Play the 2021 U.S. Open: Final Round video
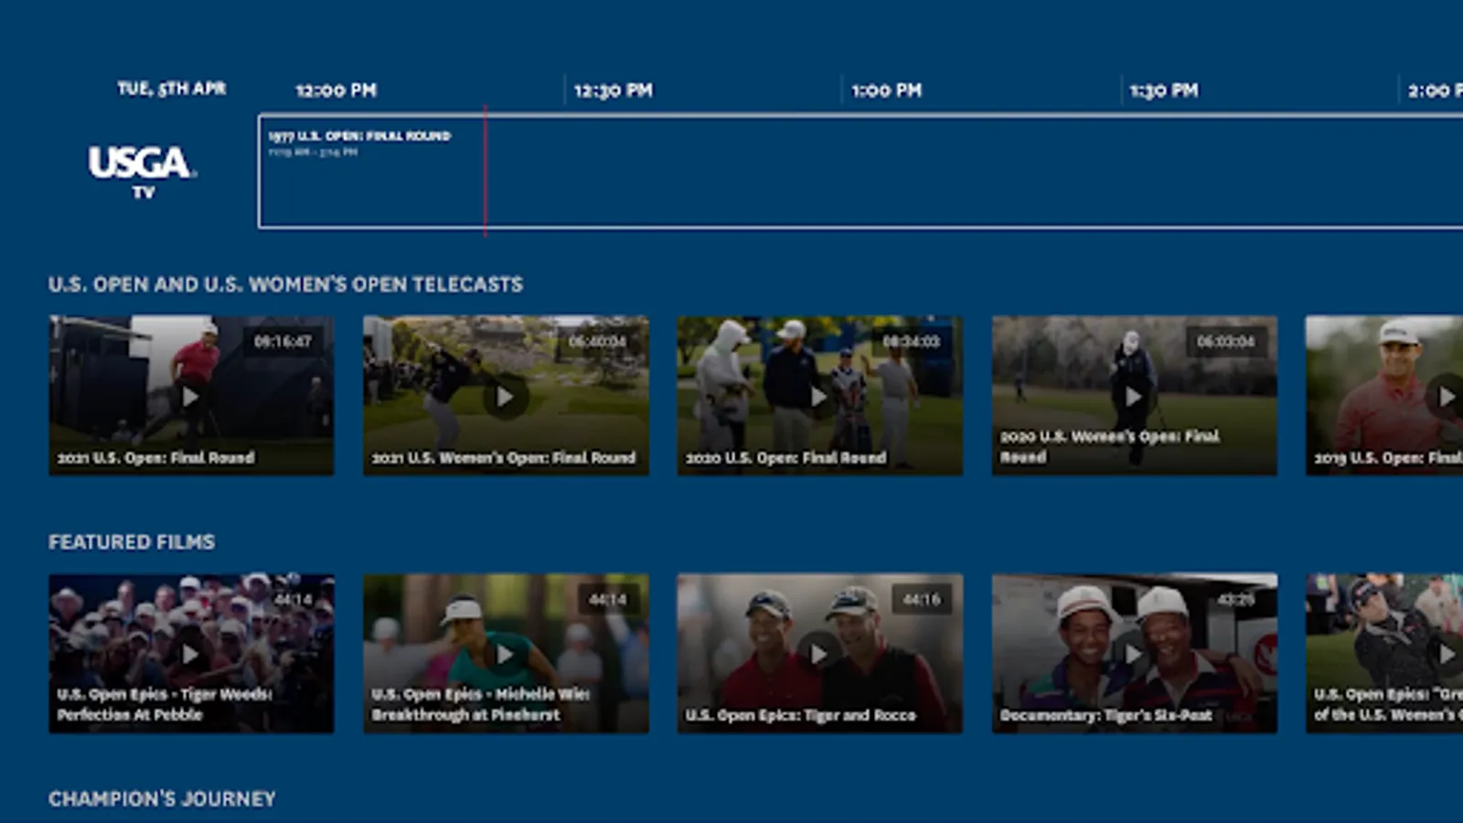This screenshot has width=1463, height=823. click(190, 397)
